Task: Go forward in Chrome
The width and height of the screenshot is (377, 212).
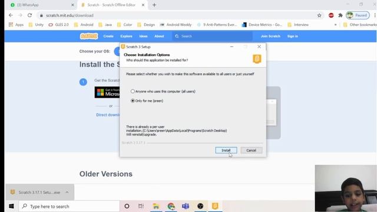Action: (x=20, y=15)
